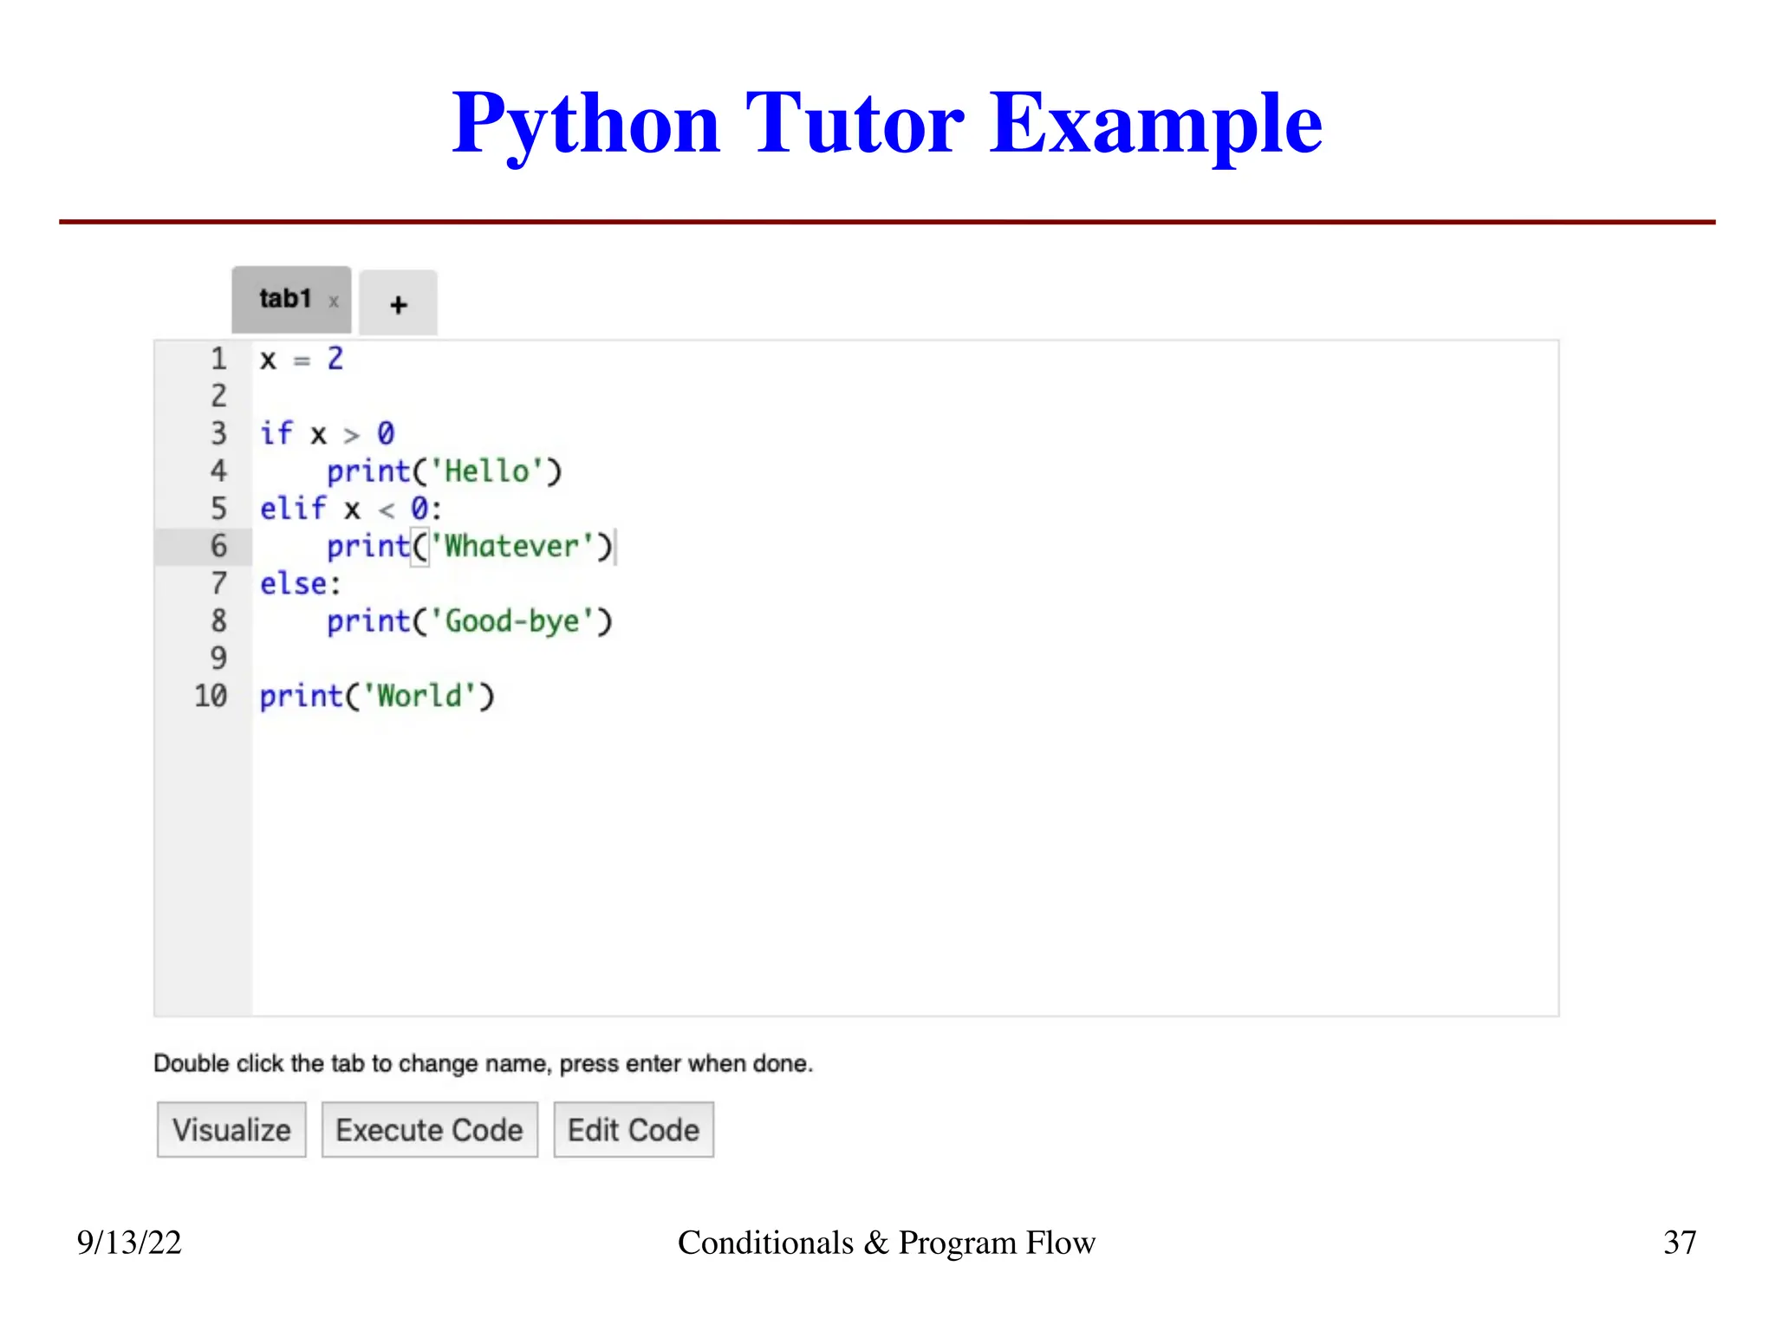Click line number 5 in the gutter
The image size is (1775, 1331).
(218, 509)
